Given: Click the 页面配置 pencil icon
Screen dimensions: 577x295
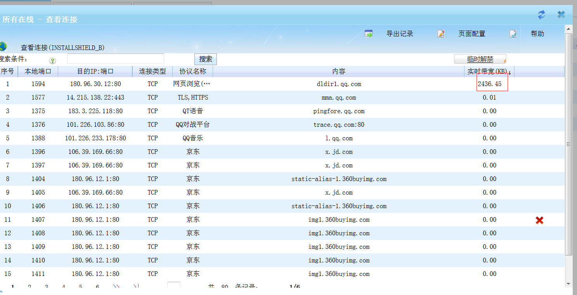Looking at the screenshot, I should [441, 34].
